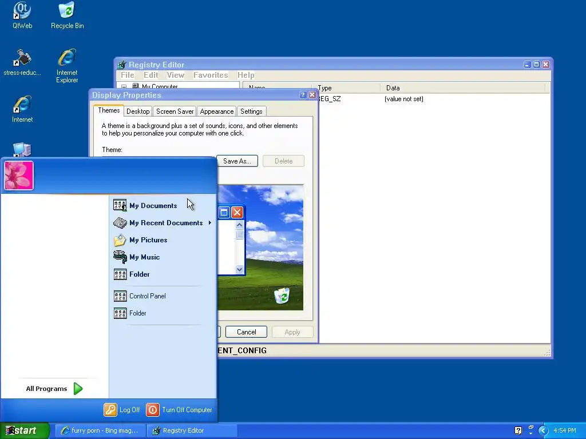Click the Log Off key icon
Viewport: 586px width, 439px height.
pos(110,410)
